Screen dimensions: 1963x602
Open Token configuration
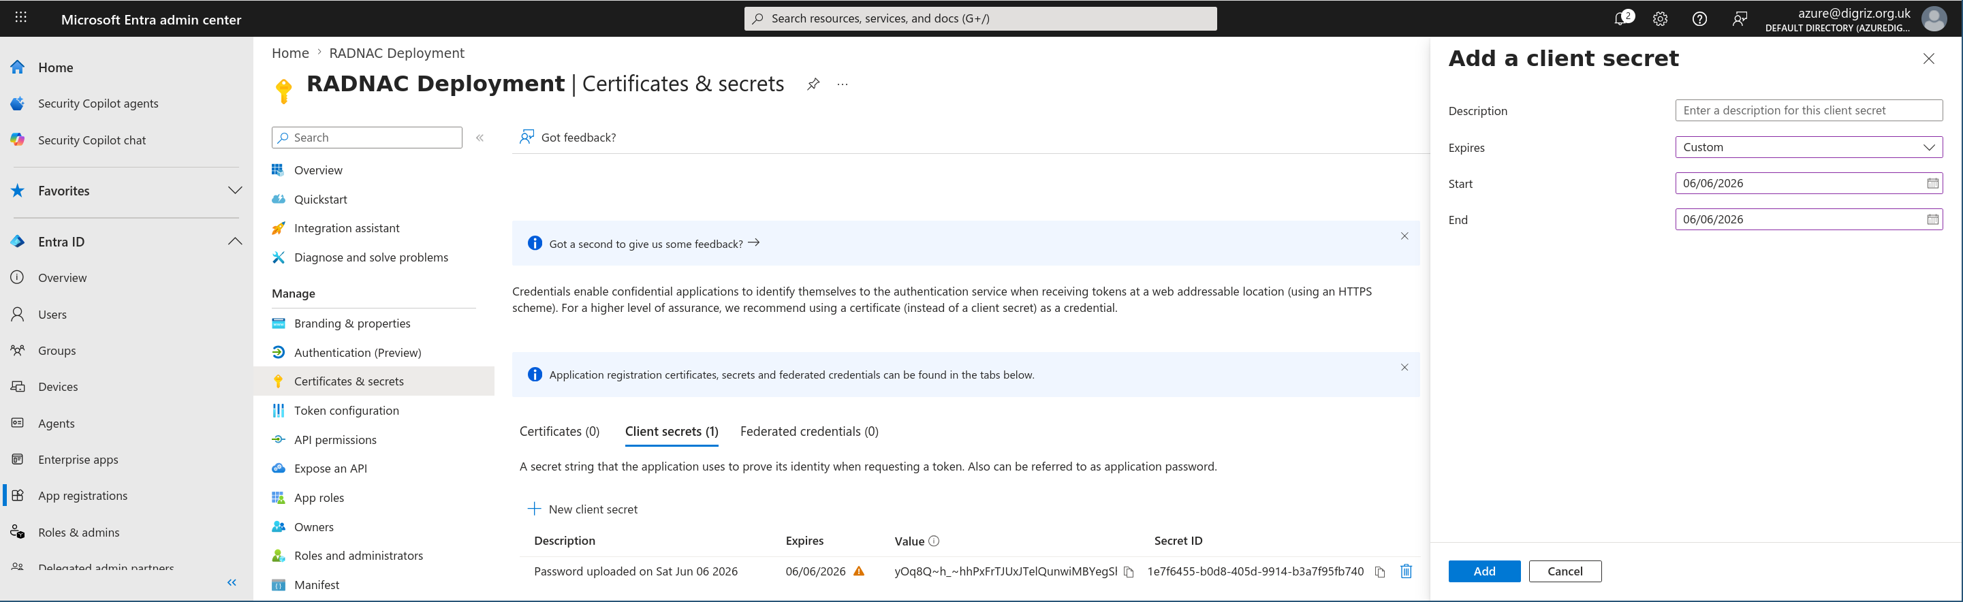[346, 410]
